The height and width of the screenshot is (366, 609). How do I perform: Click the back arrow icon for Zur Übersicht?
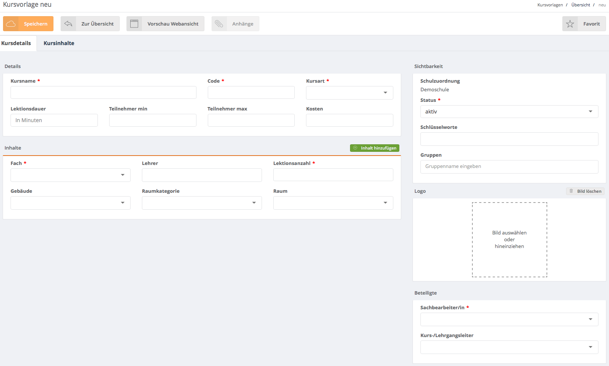point(68,24)
